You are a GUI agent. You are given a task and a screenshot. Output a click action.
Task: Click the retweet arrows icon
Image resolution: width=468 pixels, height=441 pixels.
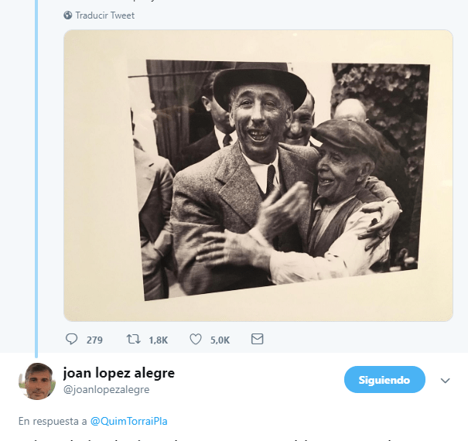(x=134, y=340)
